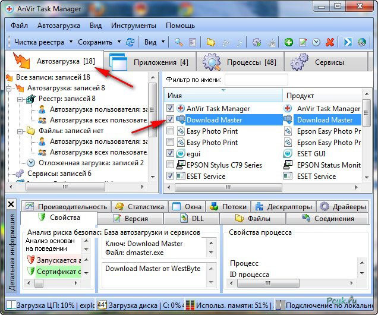Image resolution: width=378 pixels, height=315 pixels.
Task: Click the Фильтр по имени input field
Action: coord(256,80)
